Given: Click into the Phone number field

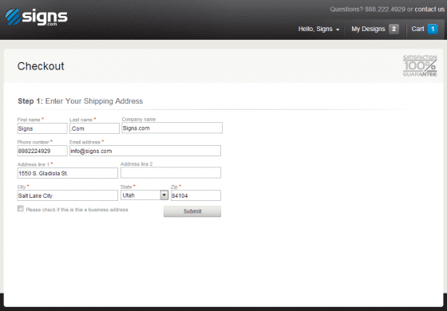Looking at the screenshot, I should point(42,151).
